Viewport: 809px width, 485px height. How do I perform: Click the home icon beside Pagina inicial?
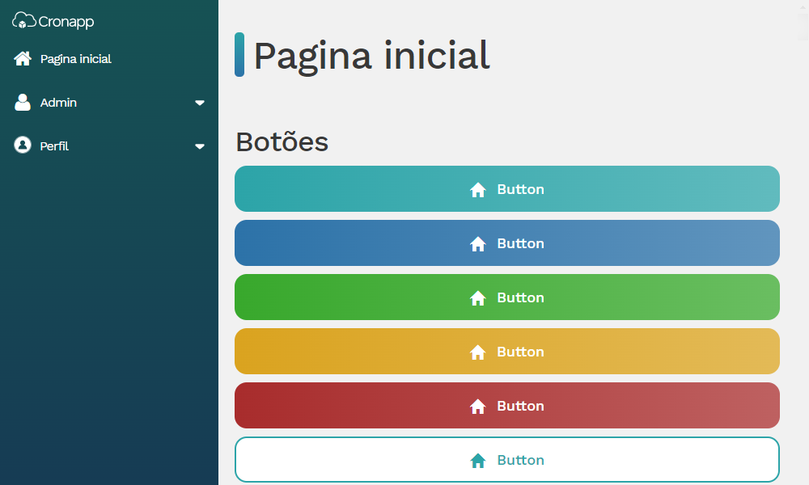click(x=22, y=59)
